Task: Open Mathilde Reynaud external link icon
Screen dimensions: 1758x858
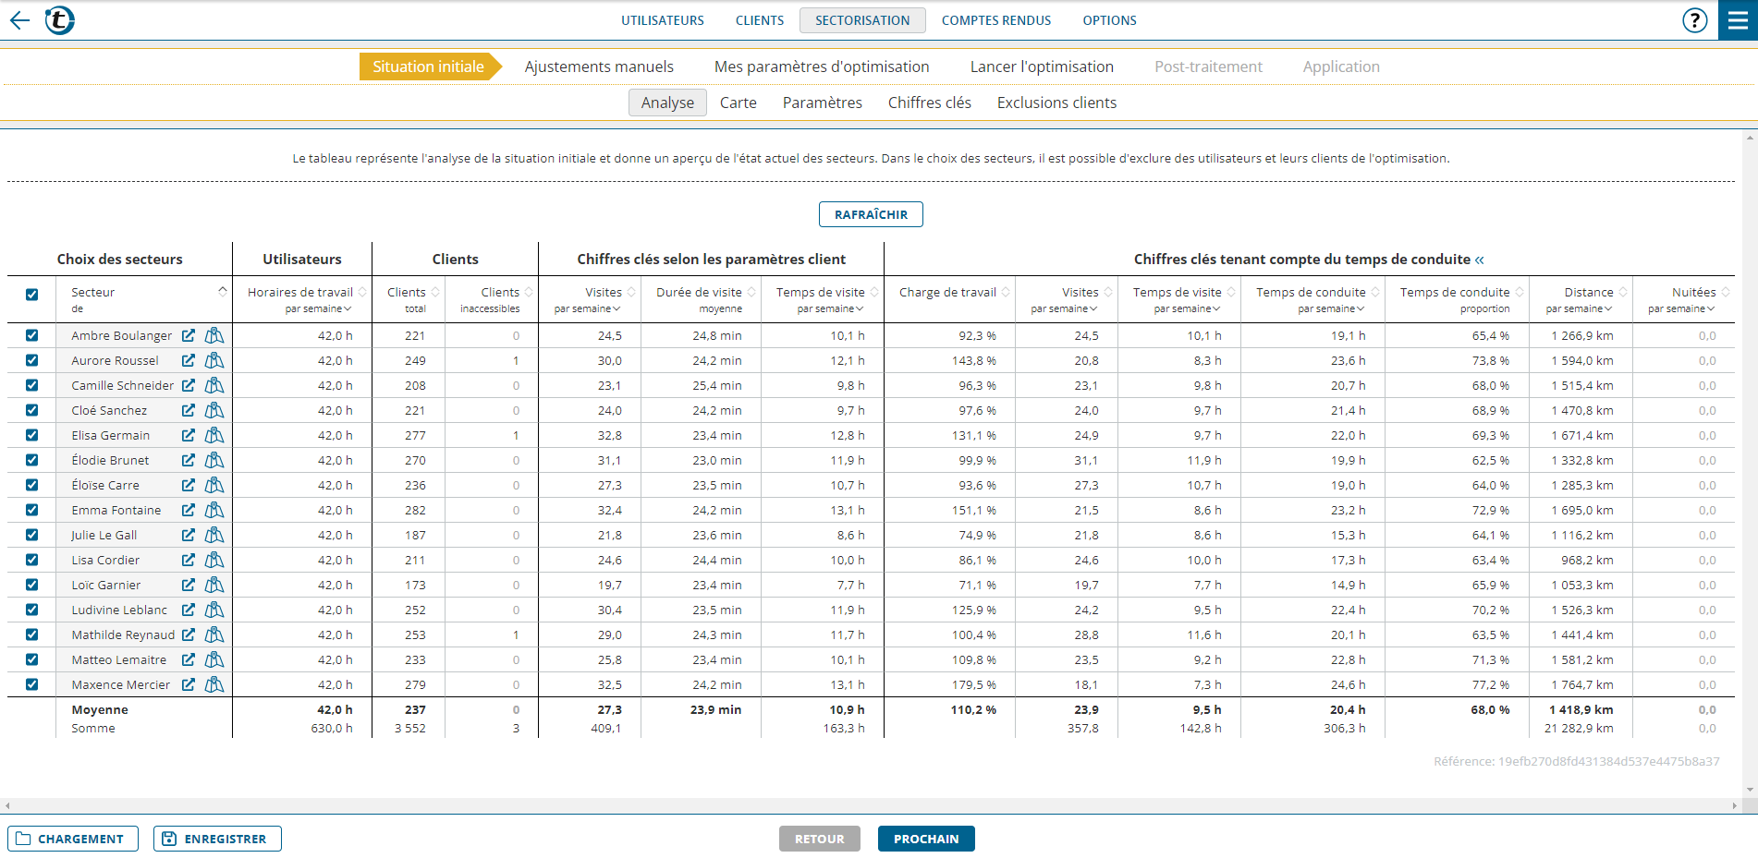Action: [189, 634]
